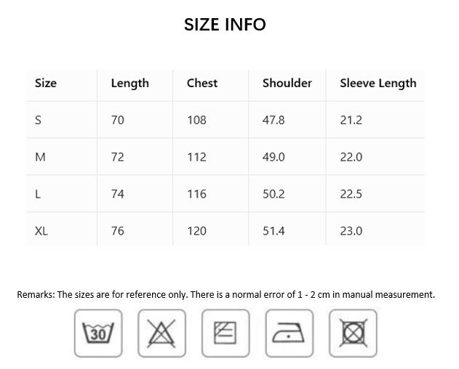Select the Size column header
This screenshot has width=459, height=369.
click(x=46, y=83)
